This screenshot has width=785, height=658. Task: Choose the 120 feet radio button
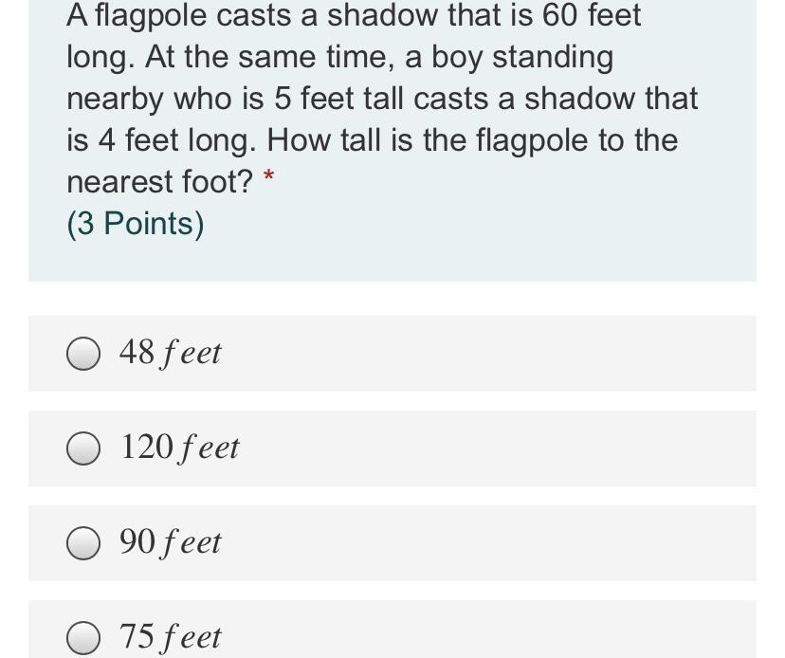pyautogui.click(x=83, y=449)
